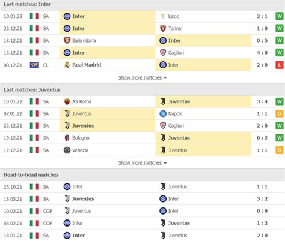This screenshot has width=285, height=241.
Task: Select the Juventus vs Inter 3:2 row
Action: tap(142, 199)
